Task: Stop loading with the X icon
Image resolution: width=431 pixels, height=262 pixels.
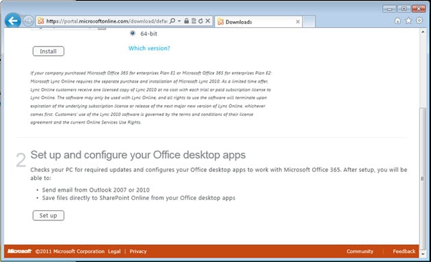Action: pyautogui.click(x=208, y=21)
